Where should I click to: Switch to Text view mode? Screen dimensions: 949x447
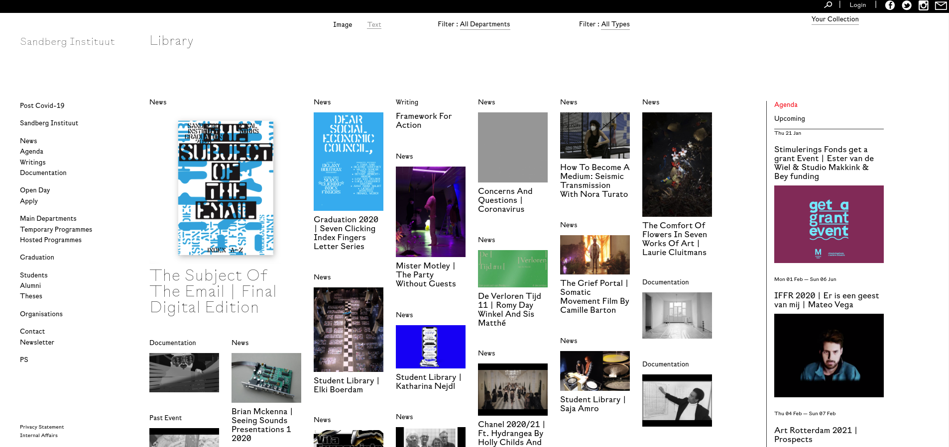click(374, 25)
